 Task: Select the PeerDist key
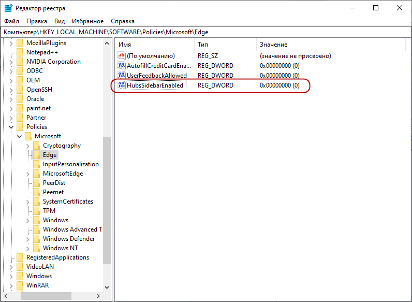pyautogui.click(x=54, y=183)
